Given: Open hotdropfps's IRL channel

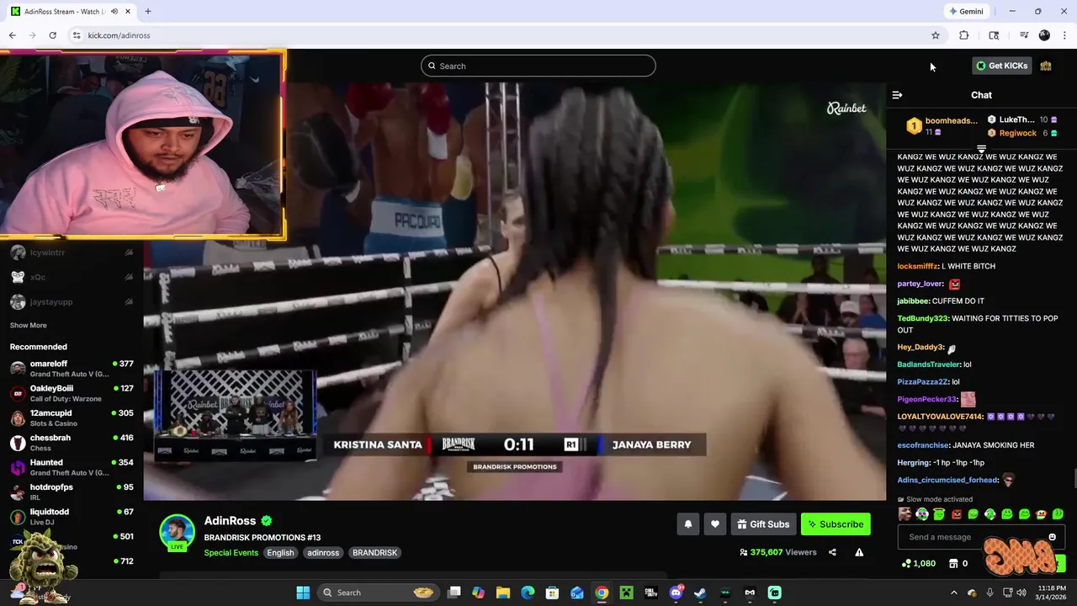Looking at the screenshot, I should 72,492.
